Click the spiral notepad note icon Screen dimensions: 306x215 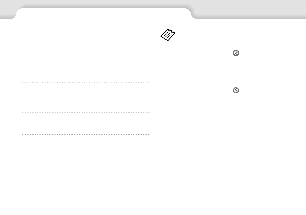point(168,35)
